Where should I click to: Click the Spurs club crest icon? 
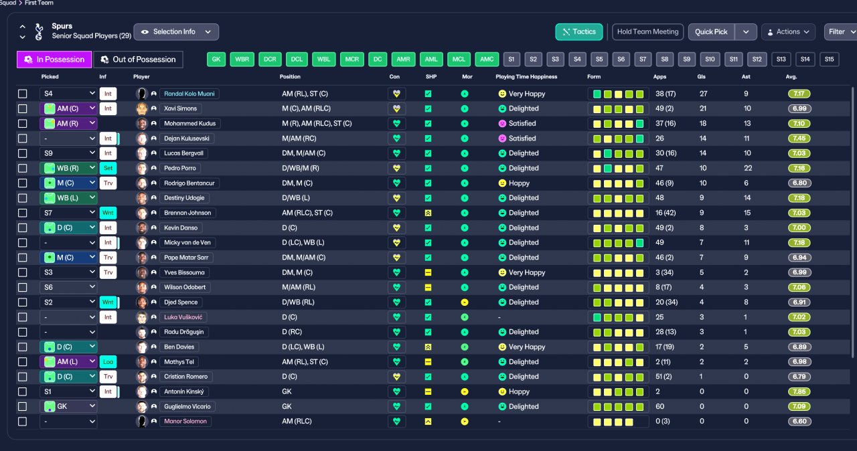[38, 31]
